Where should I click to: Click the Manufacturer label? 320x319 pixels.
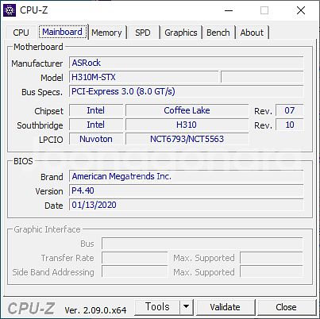click(37, 63)
